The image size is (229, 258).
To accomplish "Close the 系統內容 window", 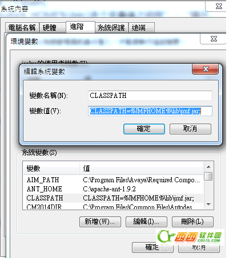I will click(219, 6).
